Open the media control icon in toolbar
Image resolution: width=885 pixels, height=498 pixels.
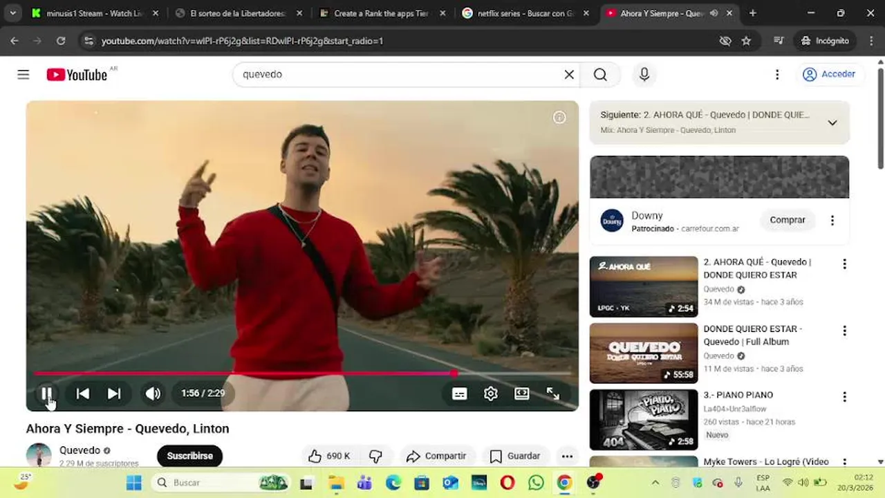tap(779, 41)
